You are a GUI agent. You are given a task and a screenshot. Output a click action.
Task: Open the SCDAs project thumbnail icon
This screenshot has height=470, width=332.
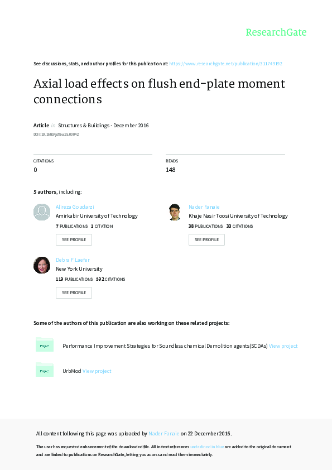coord(45,345)
